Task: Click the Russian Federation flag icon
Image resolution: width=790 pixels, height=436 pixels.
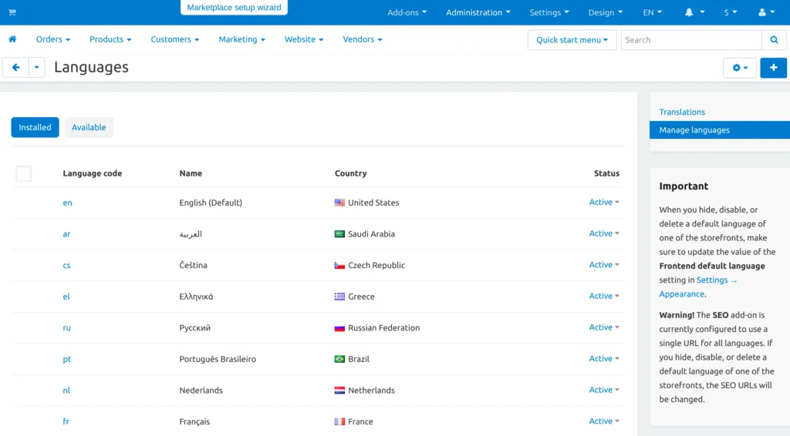Action: coord(339,328)
